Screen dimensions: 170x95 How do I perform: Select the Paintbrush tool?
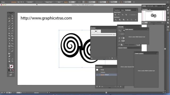9,26
